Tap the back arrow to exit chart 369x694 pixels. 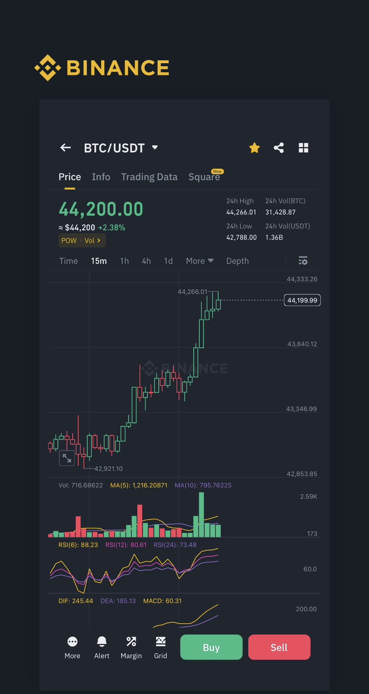point(65,148)
